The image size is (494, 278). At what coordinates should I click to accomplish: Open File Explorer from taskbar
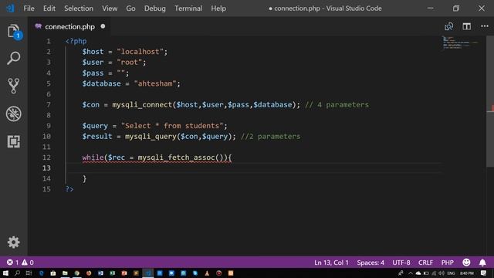[65, 273]
